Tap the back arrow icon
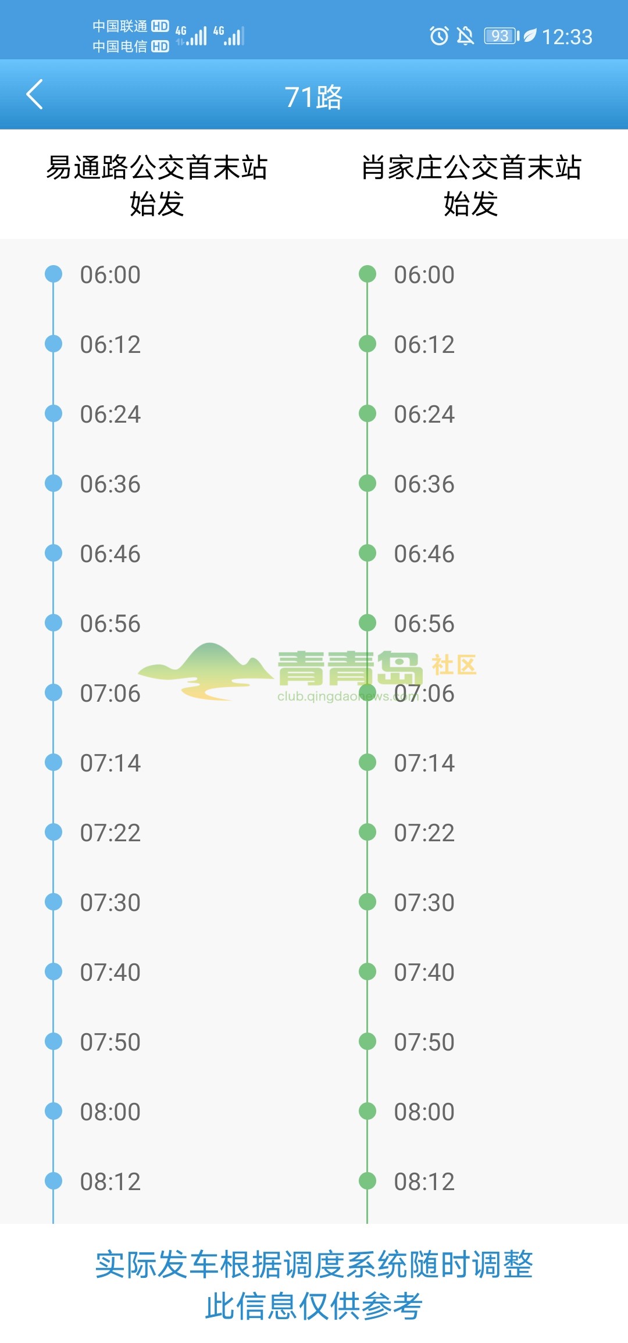The image size is (628, 1343). (35, 95)
